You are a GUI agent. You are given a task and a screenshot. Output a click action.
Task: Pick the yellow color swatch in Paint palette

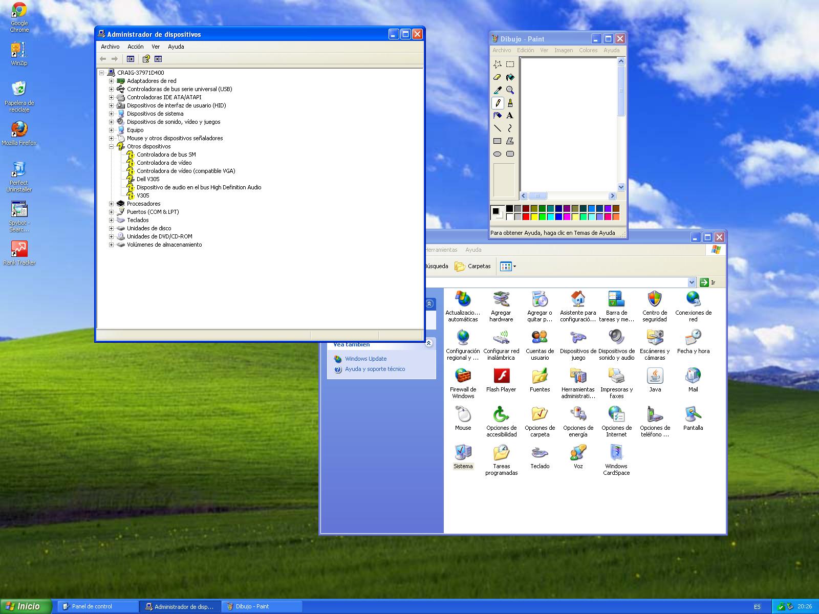point(534,217)
